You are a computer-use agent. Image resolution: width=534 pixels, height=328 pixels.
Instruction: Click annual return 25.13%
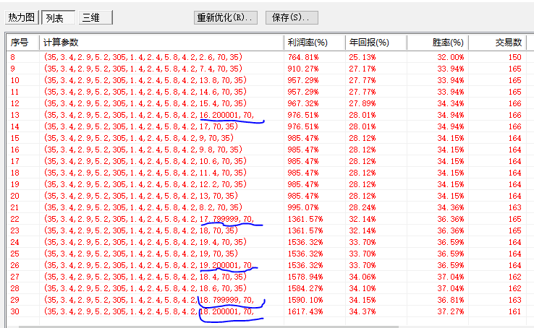(x=363, y=57)
